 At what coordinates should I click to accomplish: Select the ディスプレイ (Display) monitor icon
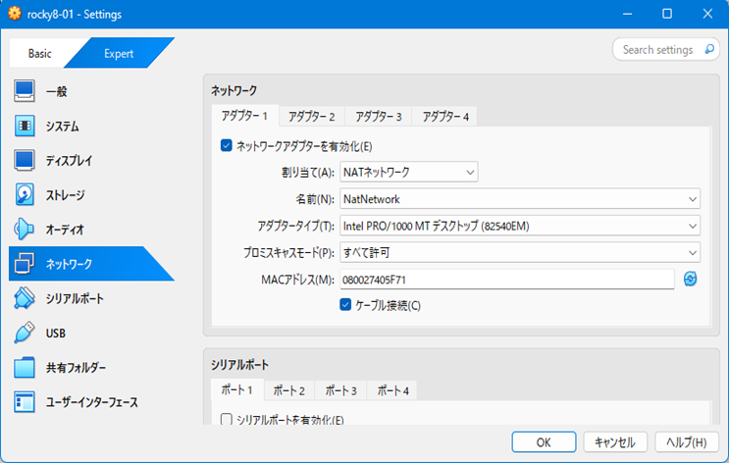25,160
